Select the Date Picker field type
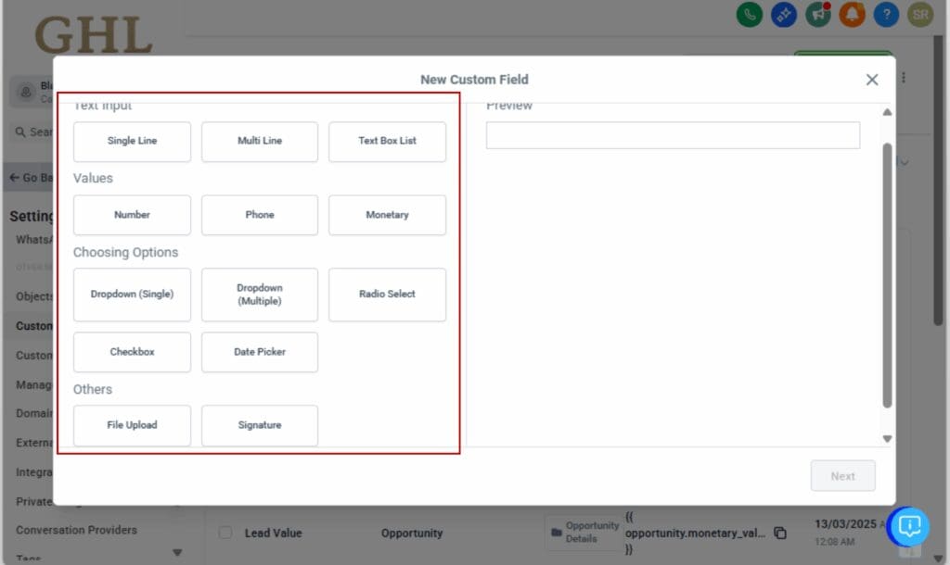Screen dimensions: 950x565 tap(260, 352)
